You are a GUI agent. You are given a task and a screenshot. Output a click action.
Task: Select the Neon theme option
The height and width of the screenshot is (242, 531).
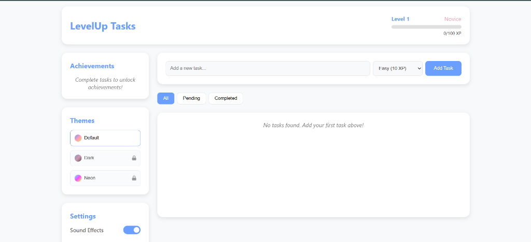[105, 178]
